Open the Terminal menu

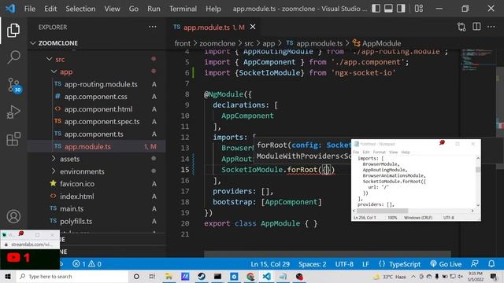click(x=183, y=9)
